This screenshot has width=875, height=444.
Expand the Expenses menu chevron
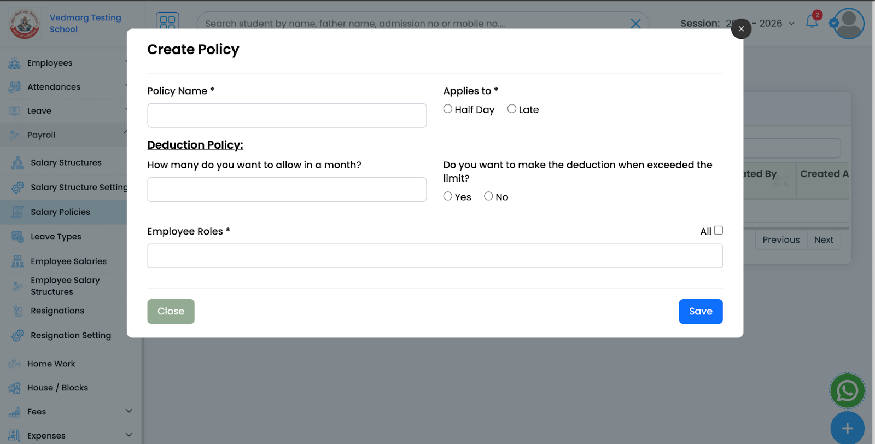pos(129,435)
